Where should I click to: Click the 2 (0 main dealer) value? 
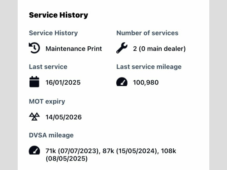click(159, 49)
